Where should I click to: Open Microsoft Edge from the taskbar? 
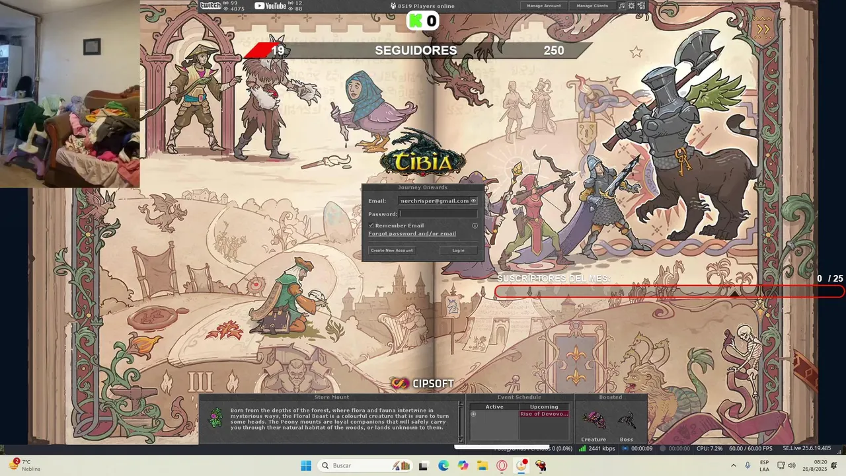click(x=443, y=465)
